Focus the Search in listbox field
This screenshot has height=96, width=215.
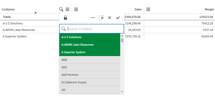coord(92,29)
